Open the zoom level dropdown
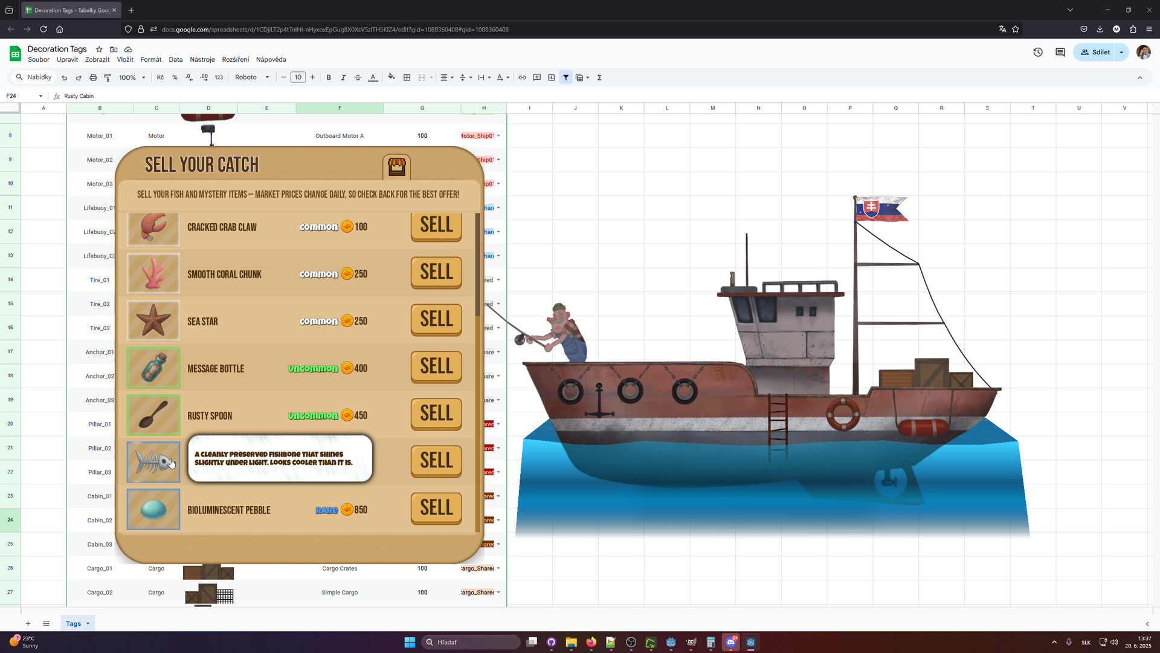The image size is (1160, 653). point(131,77)
